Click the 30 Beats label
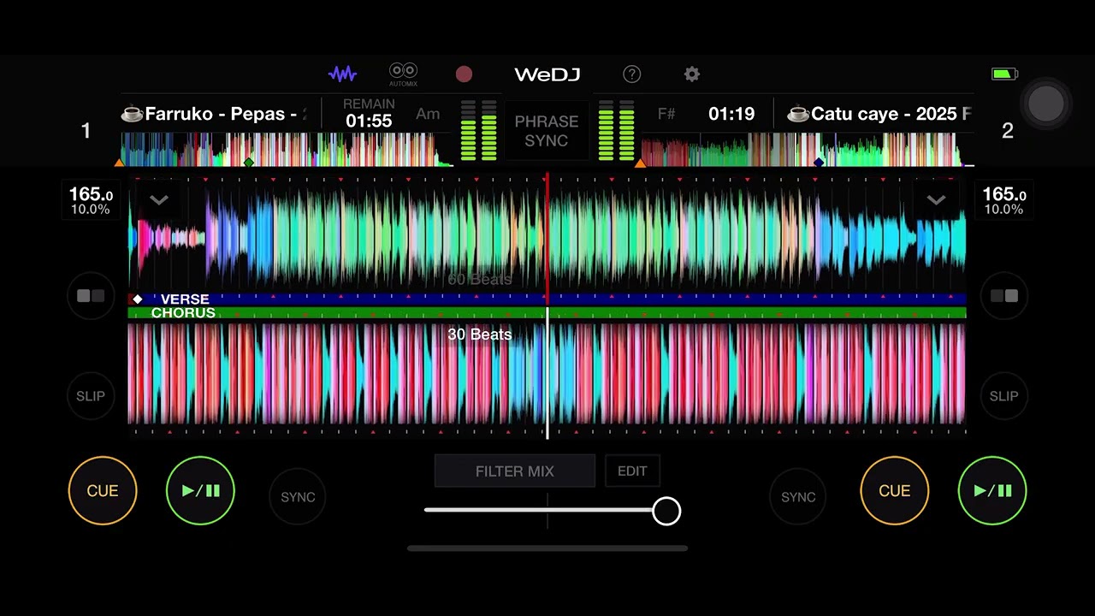Viewport: 1095px width, 616px height. pos(480,335)
